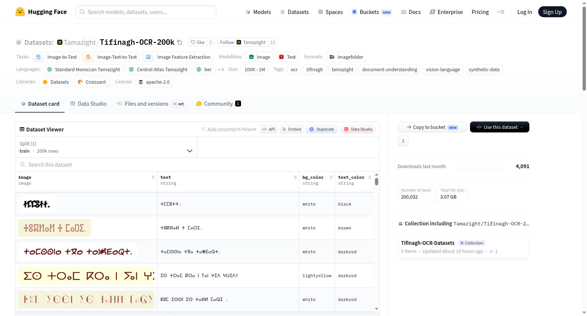Image resolution: width=587 pixels, height=316 pixels.
Task: Click the ocr tag
Action: click(294, 69)
